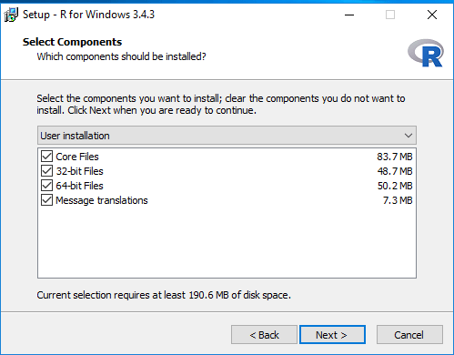Select the 64-bit Files row label
Screen dimensions: 454x355
point(79,186)
